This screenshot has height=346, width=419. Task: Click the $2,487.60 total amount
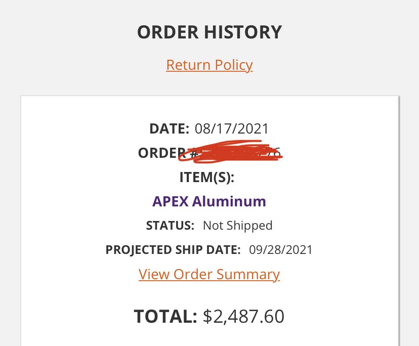coord(243,316)
